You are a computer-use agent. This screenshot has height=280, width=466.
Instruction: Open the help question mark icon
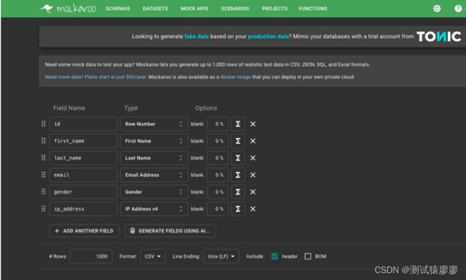[x=458, y=9]
